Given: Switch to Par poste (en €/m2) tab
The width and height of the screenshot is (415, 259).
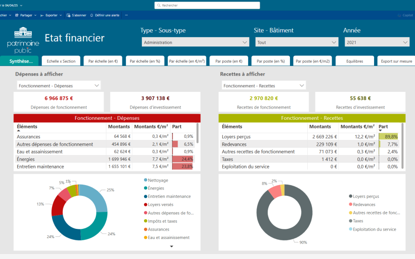Looking at the screenshot, I should pyautogui.click(x=313, y=61).
